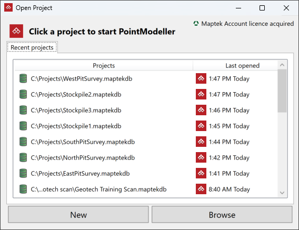299x230 pixels.
Task: Click the PointModeller icon next to 8:40 AM Today
Action: tap(201, 189)
